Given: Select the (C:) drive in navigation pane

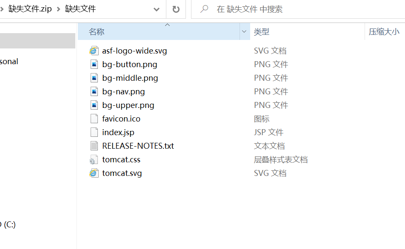Looking at the screenshot, I should click(x=8, y=224).
